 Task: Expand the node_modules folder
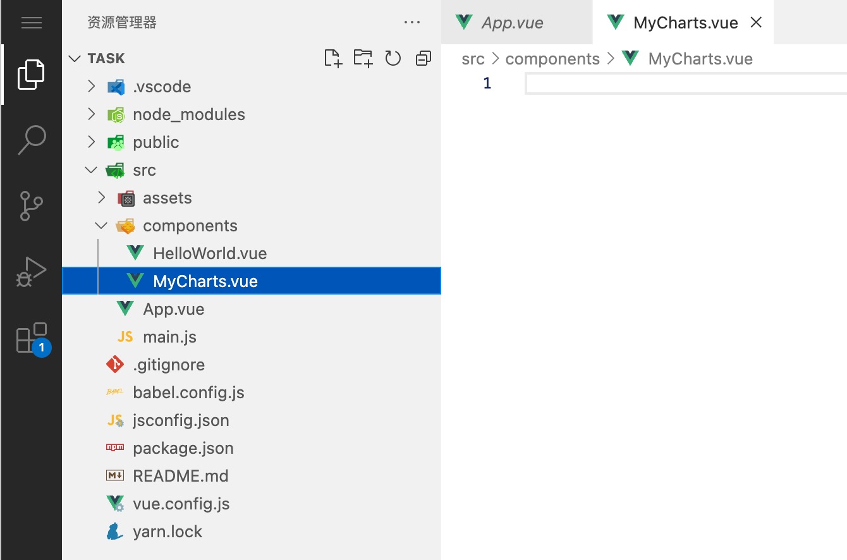point(188,114)
